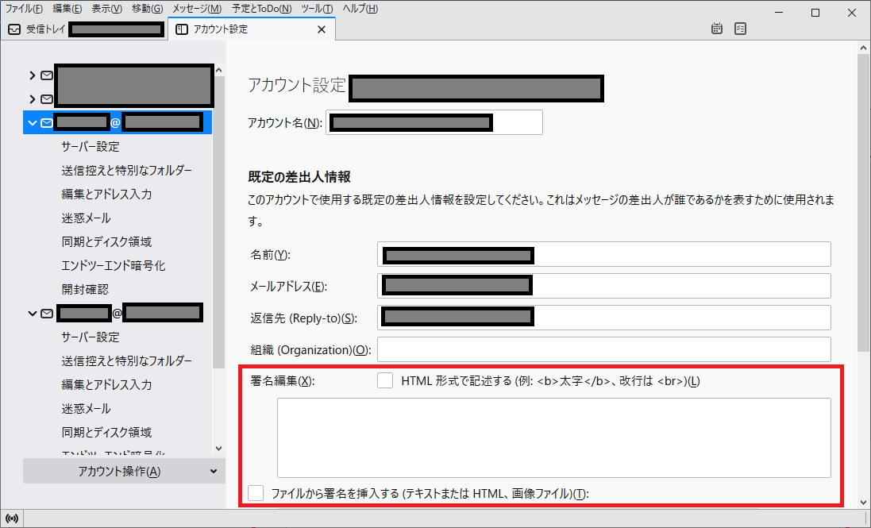Select 編集とアドレス入力 under selected account
Image resolution: width=871 pixels, height=528 pixels.
click(x=106, y=195)
